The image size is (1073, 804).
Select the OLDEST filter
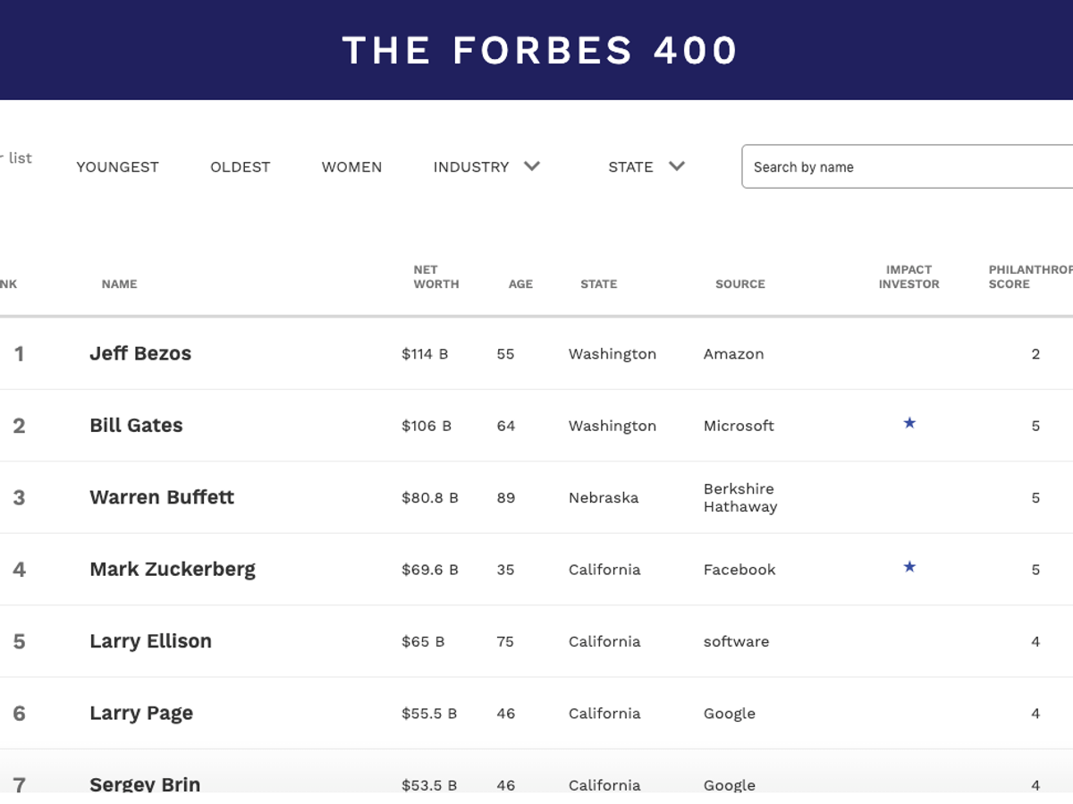(240, 166)
